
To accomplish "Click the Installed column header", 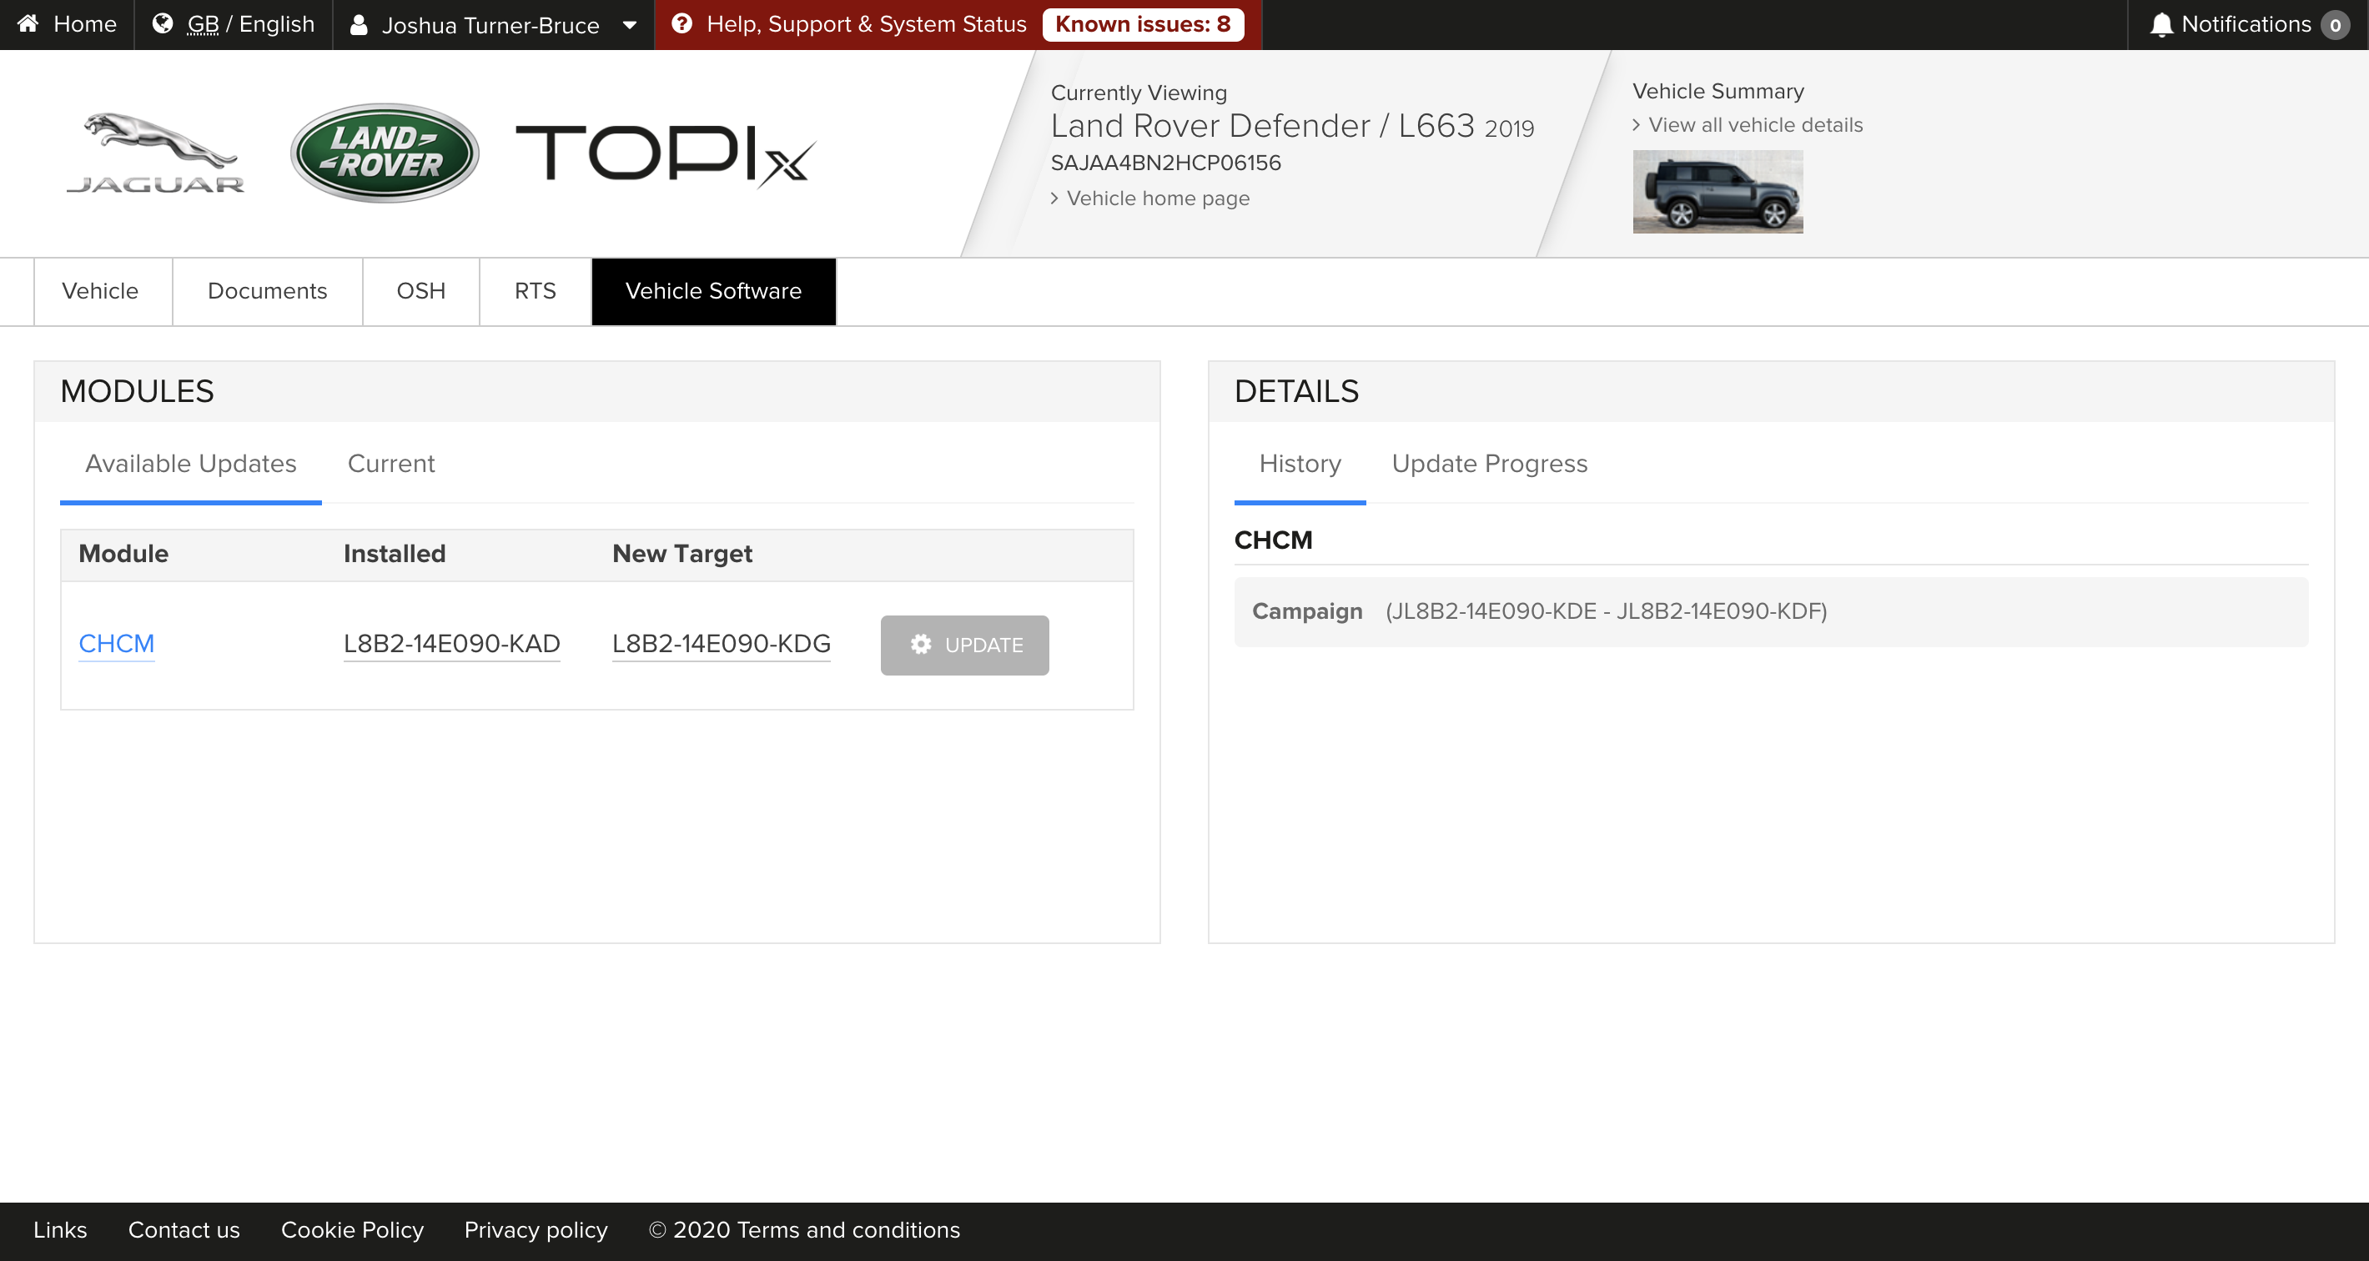I will pos(395,554).
